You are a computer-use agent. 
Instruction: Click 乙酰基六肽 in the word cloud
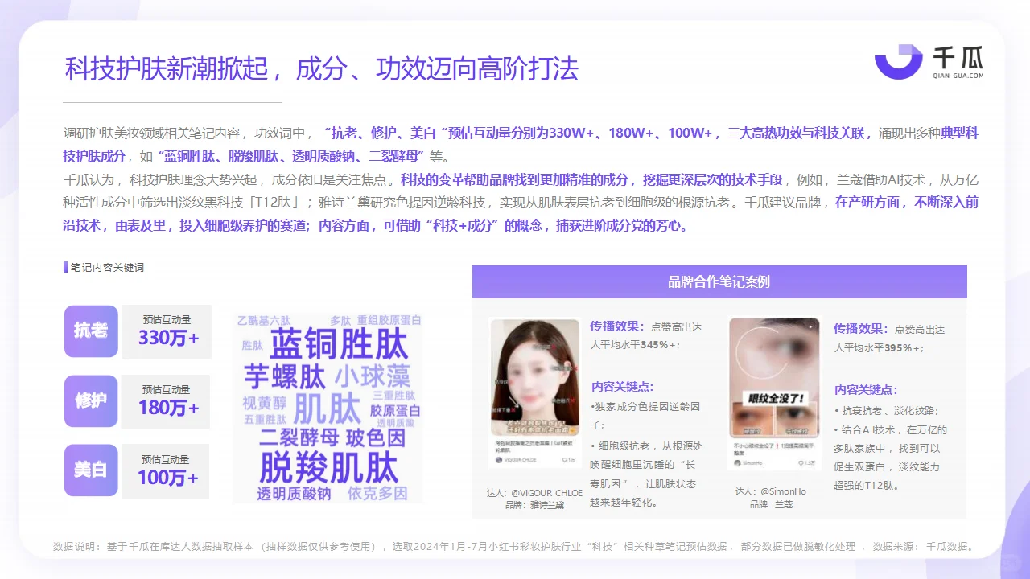tap(264, 320)
